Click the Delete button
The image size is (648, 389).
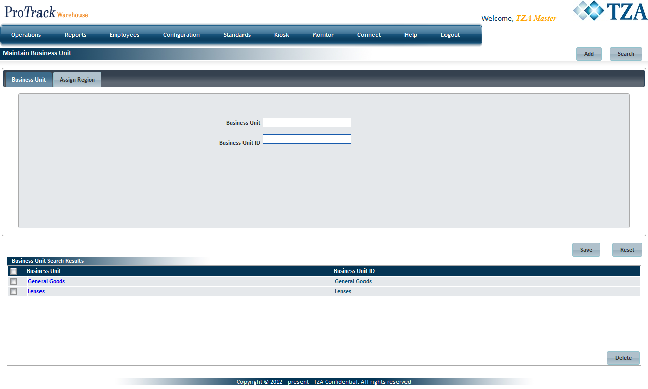pyautogui.click(x=623, y=358)
